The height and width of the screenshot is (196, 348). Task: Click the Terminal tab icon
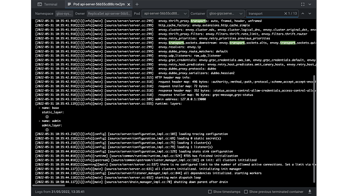[39, 4]
